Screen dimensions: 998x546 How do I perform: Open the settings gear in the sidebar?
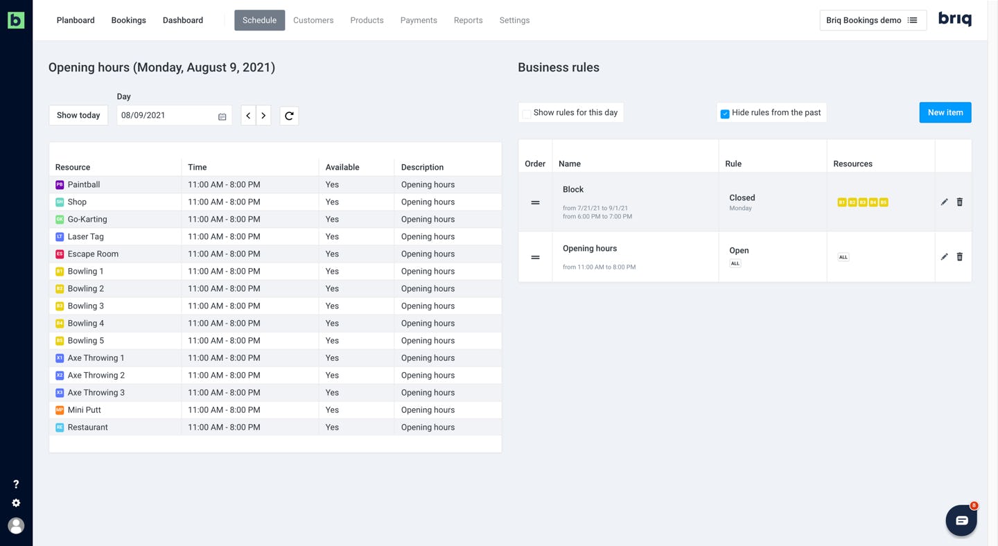(x=16, y=502)
